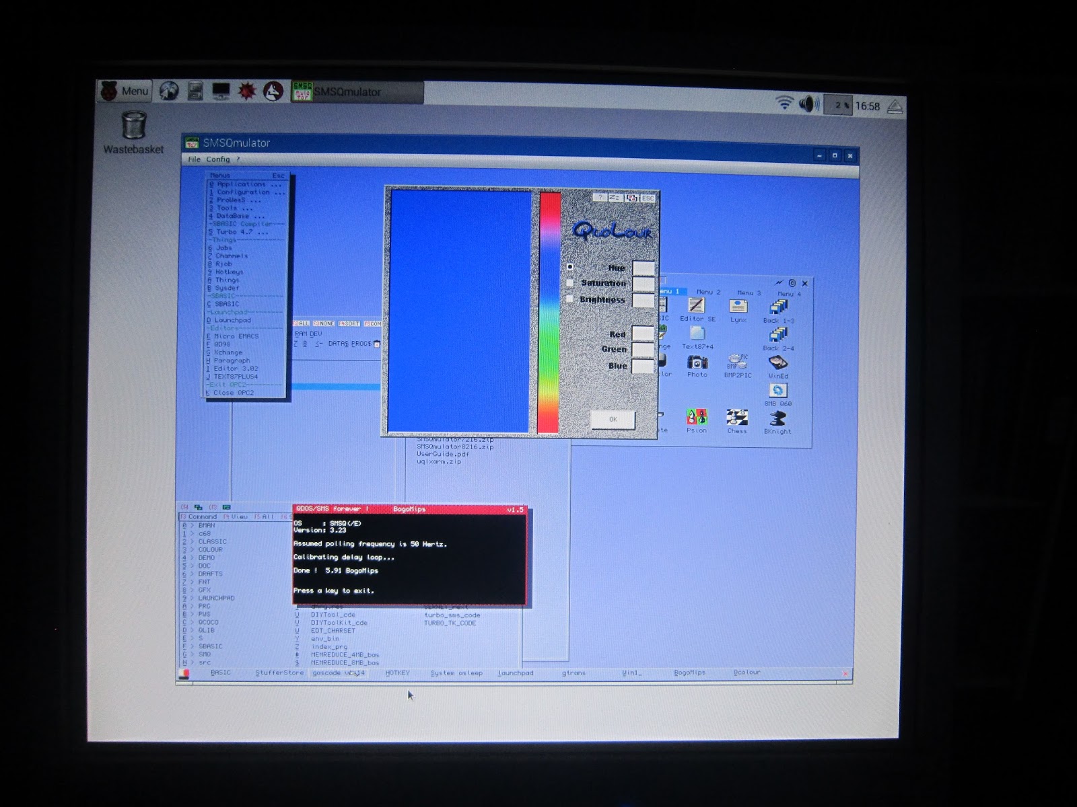This screenshot has width=1077, height=807.
Task: Click the Zz sleep button in QcoLour
Action: (x=615, y=198)
